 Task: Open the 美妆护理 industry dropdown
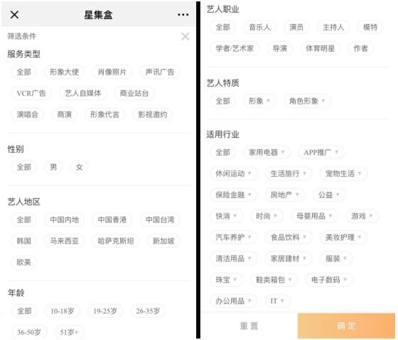(x=343, y=237)
